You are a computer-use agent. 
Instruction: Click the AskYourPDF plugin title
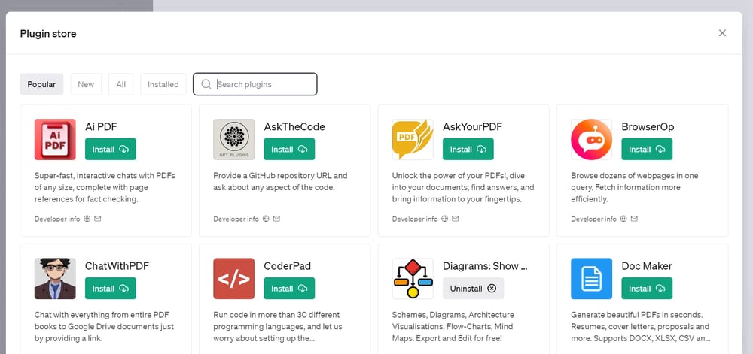point(473,127)
